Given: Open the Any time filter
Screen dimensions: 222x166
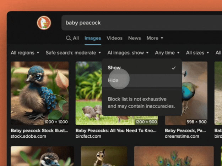Looking at the screenshot, I should coord(167,53).
